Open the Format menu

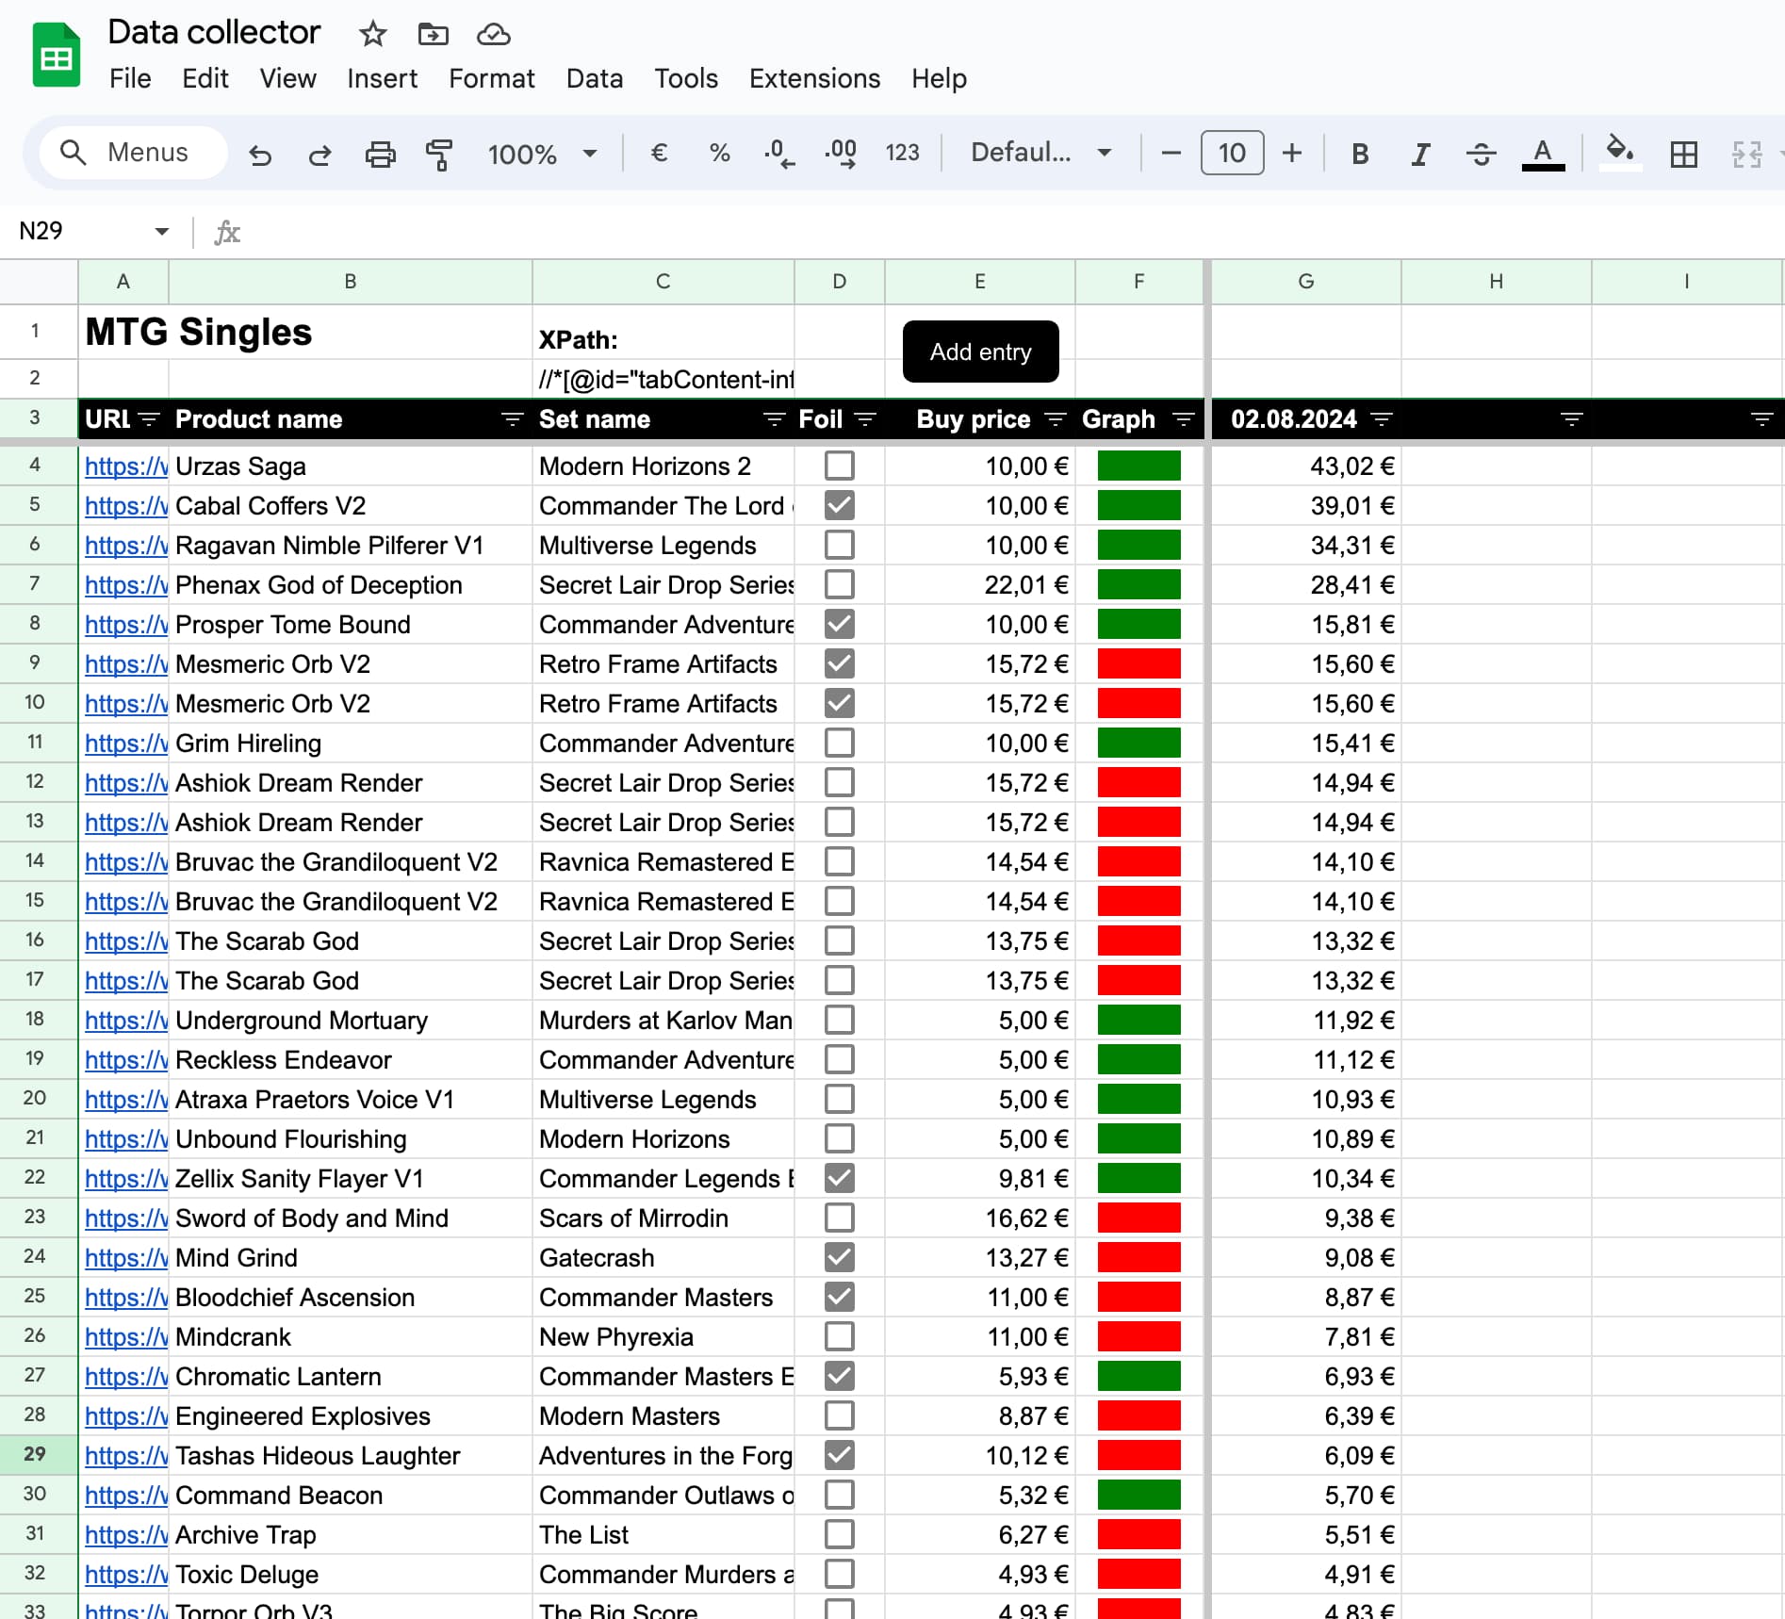tap(491, 79)
